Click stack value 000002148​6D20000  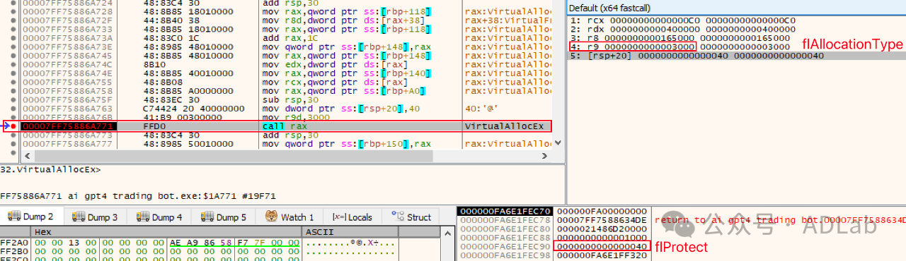pyautogui.click(x=602, y=229)
